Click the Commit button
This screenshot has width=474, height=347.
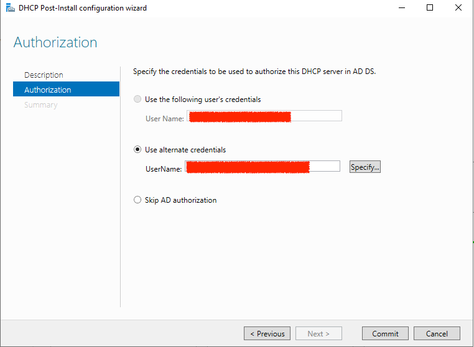pyautogui.click(x=385, y=334)
